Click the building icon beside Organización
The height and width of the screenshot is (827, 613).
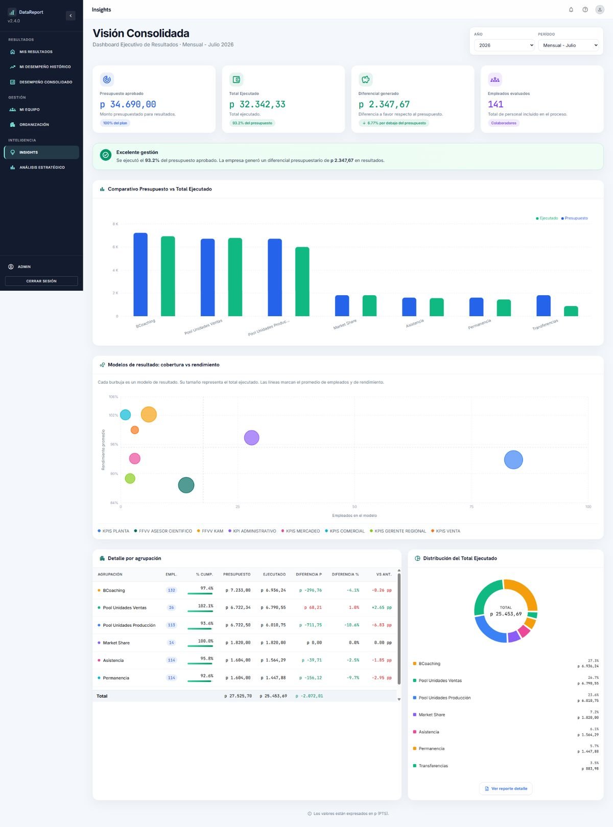(13, 125)
